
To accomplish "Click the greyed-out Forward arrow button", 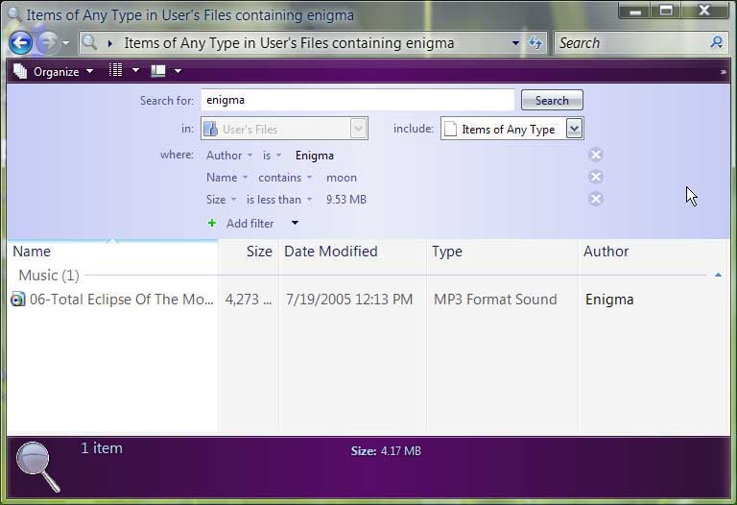I will 47,43.
